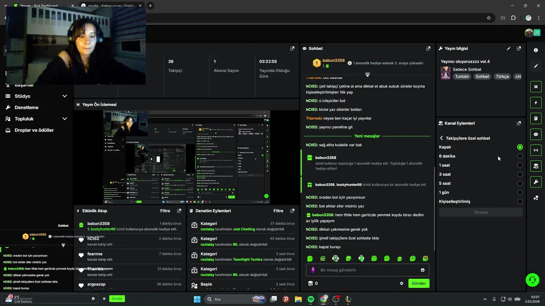Select the 3 saat radio option

tap(520, 174)
